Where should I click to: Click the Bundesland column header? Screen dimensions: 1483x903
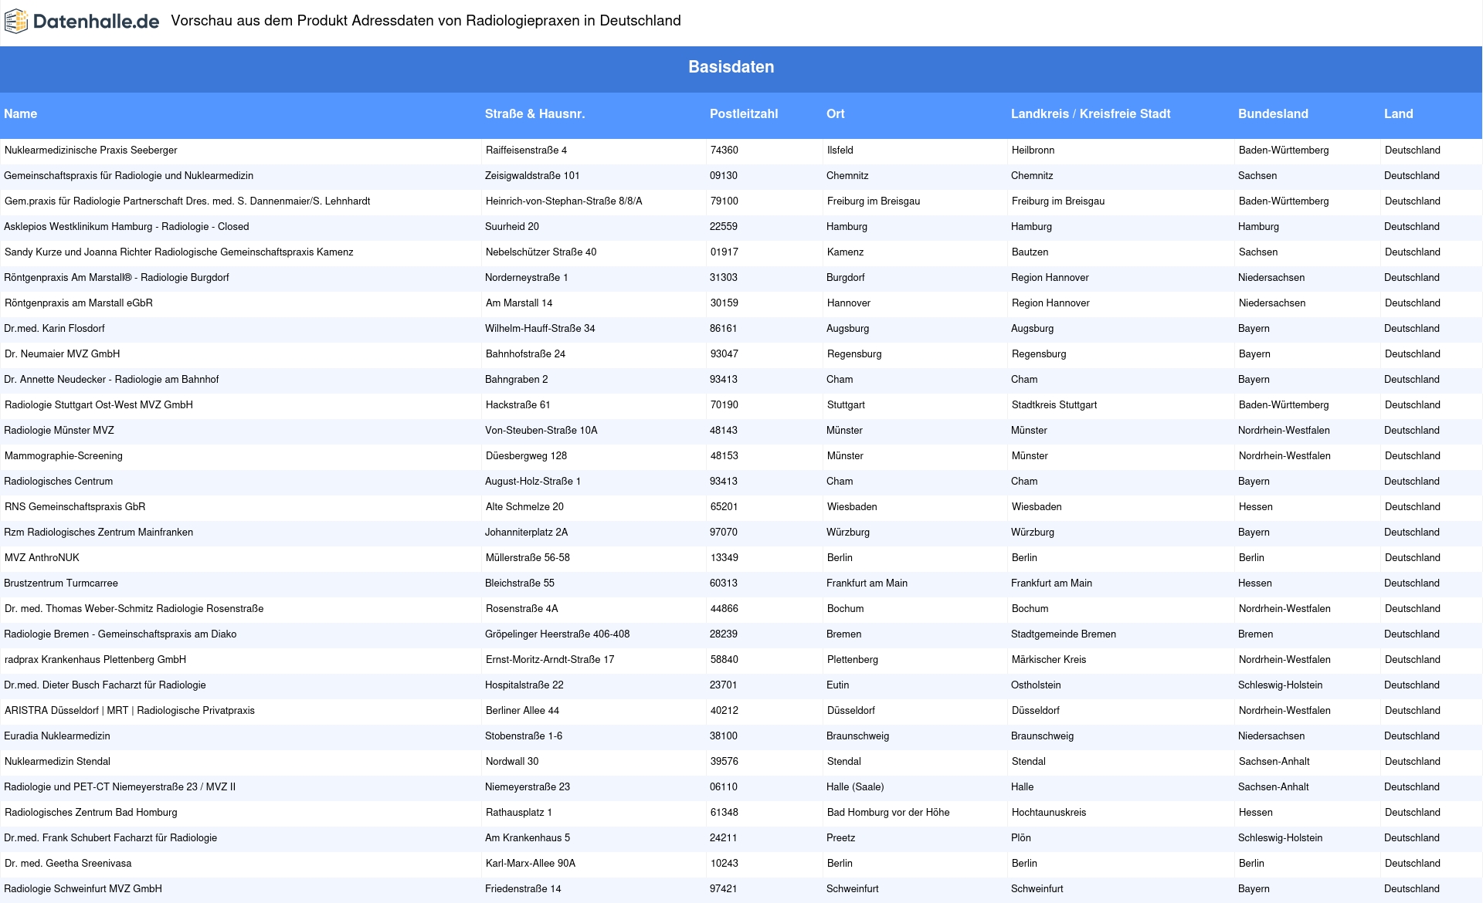click(1273, 113)
